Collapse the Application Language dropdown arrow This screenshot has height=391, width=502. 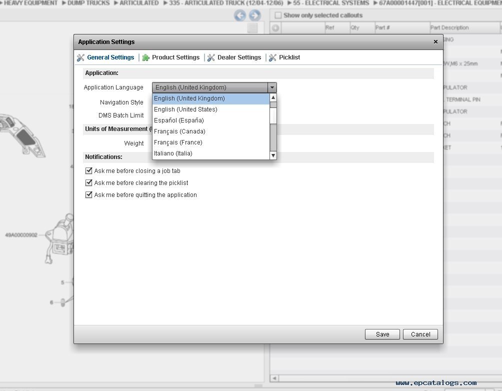pos(272,87)
